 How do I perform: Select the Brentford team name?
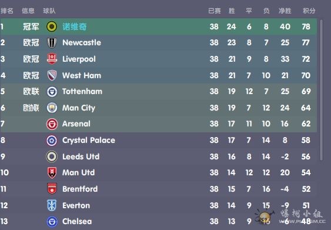pyautogui.click(x=80, y=189)
